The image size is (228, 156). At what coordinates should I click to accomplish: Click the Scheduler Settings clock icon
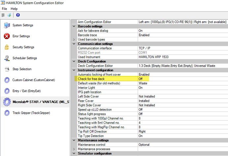tap(7, 58)
